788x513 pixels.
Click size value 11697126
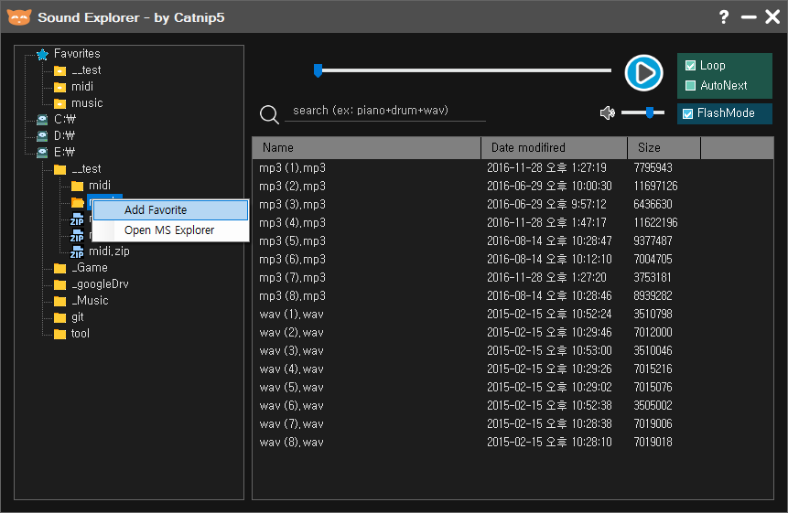point(655,187)
